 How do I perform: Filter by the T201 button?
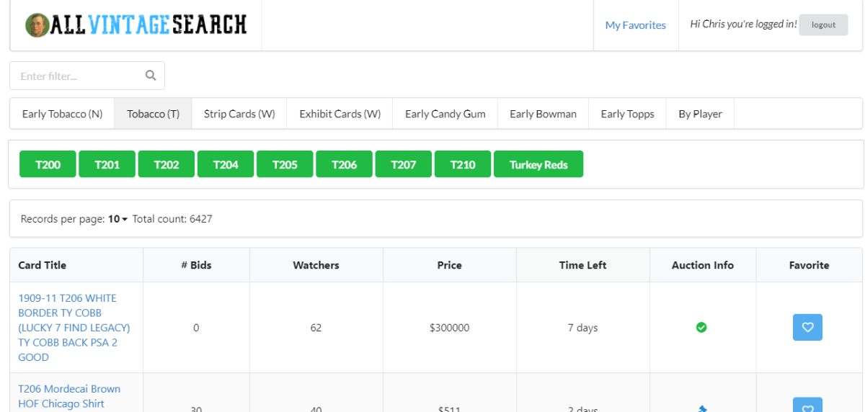(x=107, y=164)
